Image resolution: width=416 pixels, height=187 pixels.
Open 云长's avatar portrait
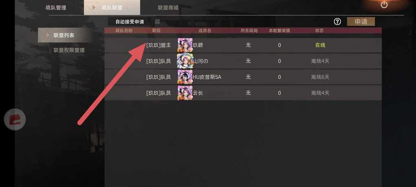pos(185,93)
